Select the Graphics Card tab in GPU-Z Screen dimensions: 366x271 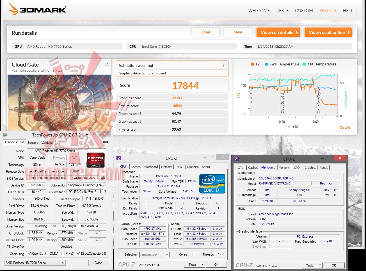[15, 142]
